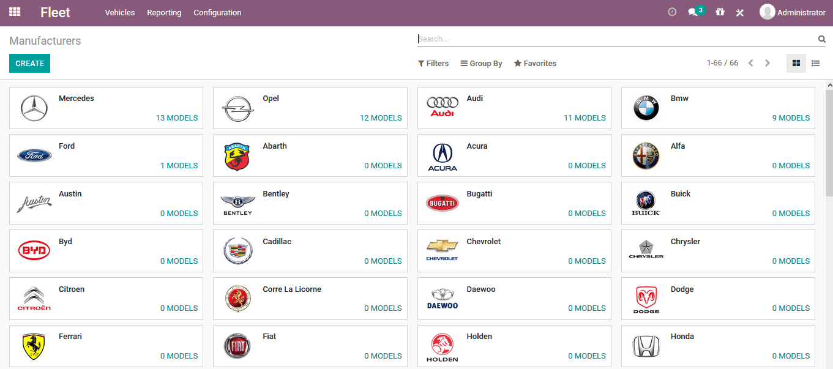Open the Configuration menu
Viewport: 833px width, 369px height.
(217, 13)
